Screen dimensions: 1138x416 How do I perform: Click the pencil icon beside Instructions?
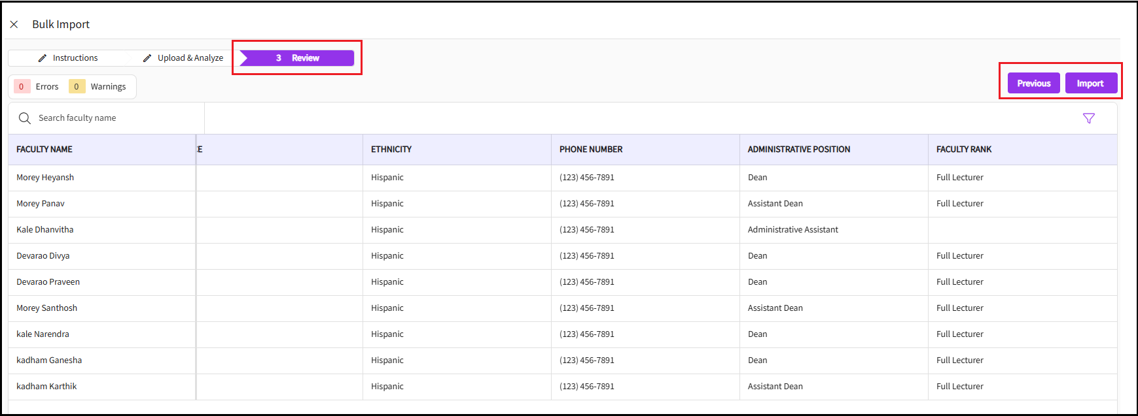(43, 58)
